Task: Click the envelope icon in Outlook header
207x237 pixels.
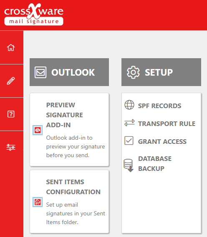Action: 40,72
